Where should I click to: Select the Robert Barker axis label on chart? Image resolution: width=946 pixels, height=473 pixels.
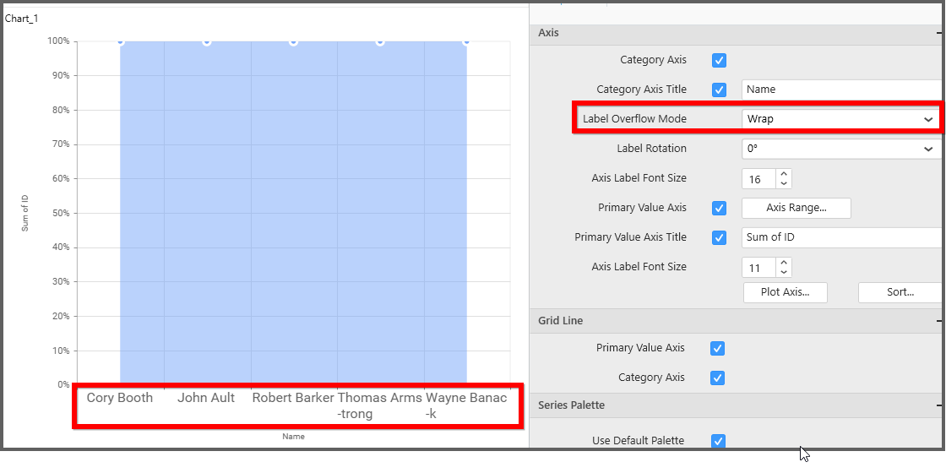point(293,398)
